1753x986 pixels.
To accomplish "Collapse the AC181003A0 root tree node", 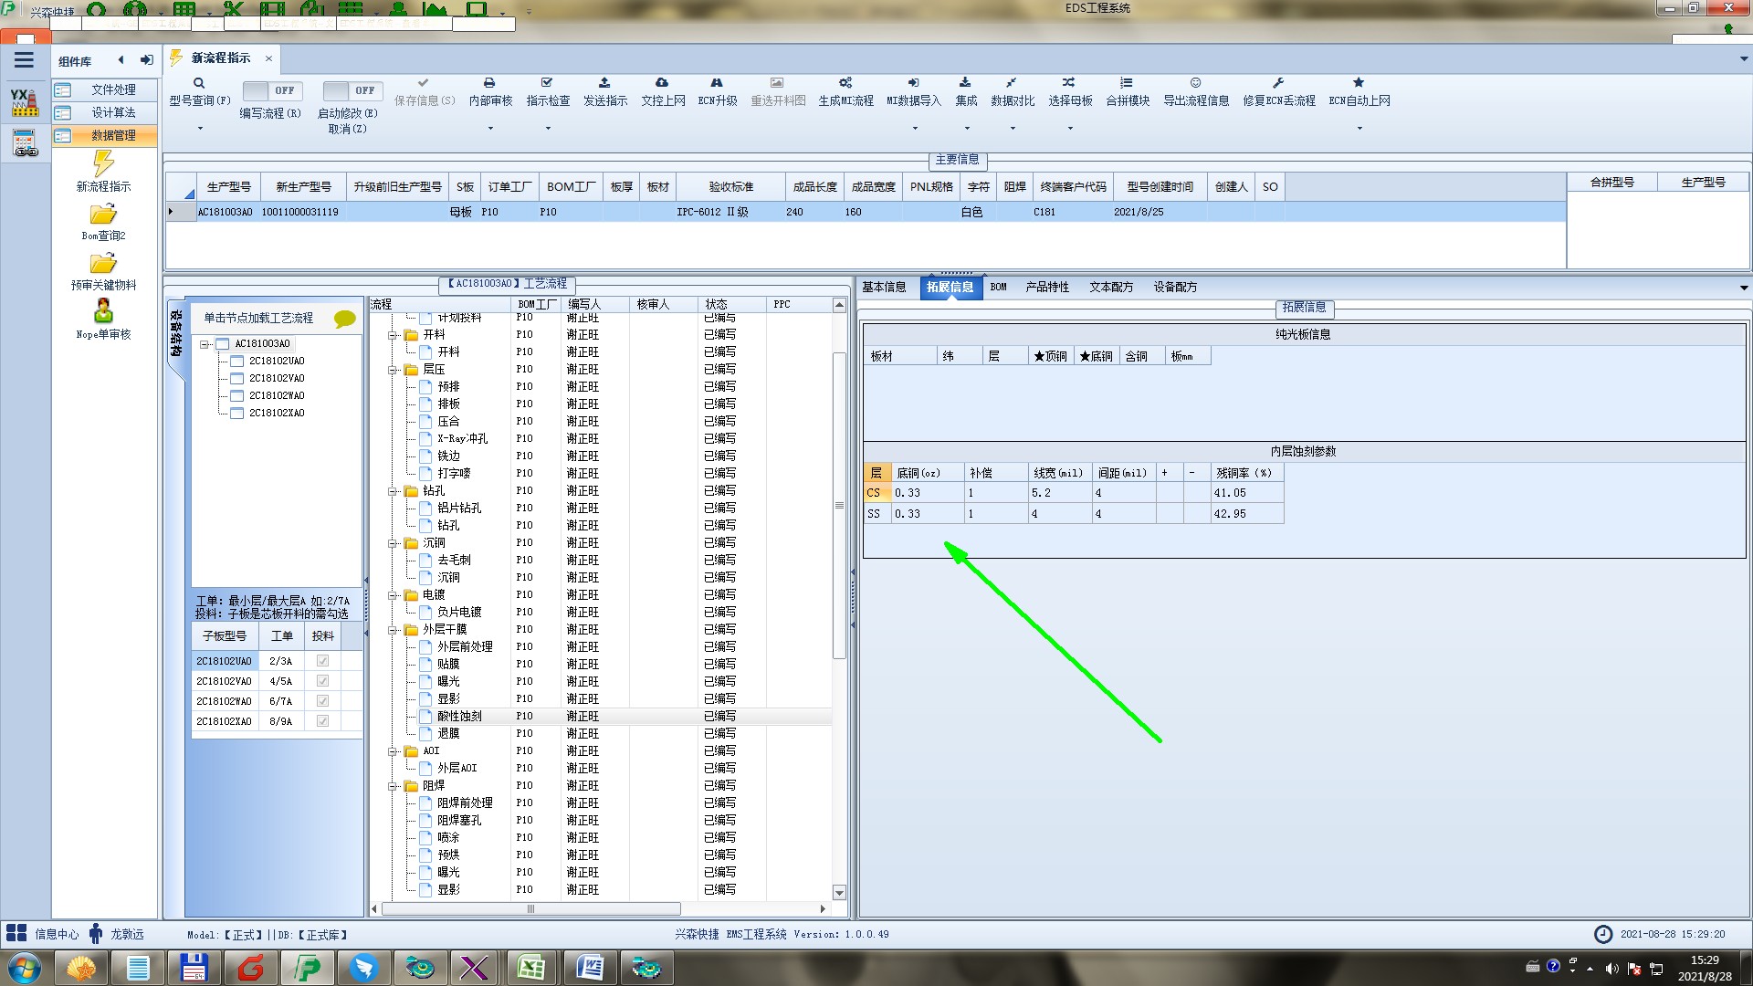I will pos(205,344).
